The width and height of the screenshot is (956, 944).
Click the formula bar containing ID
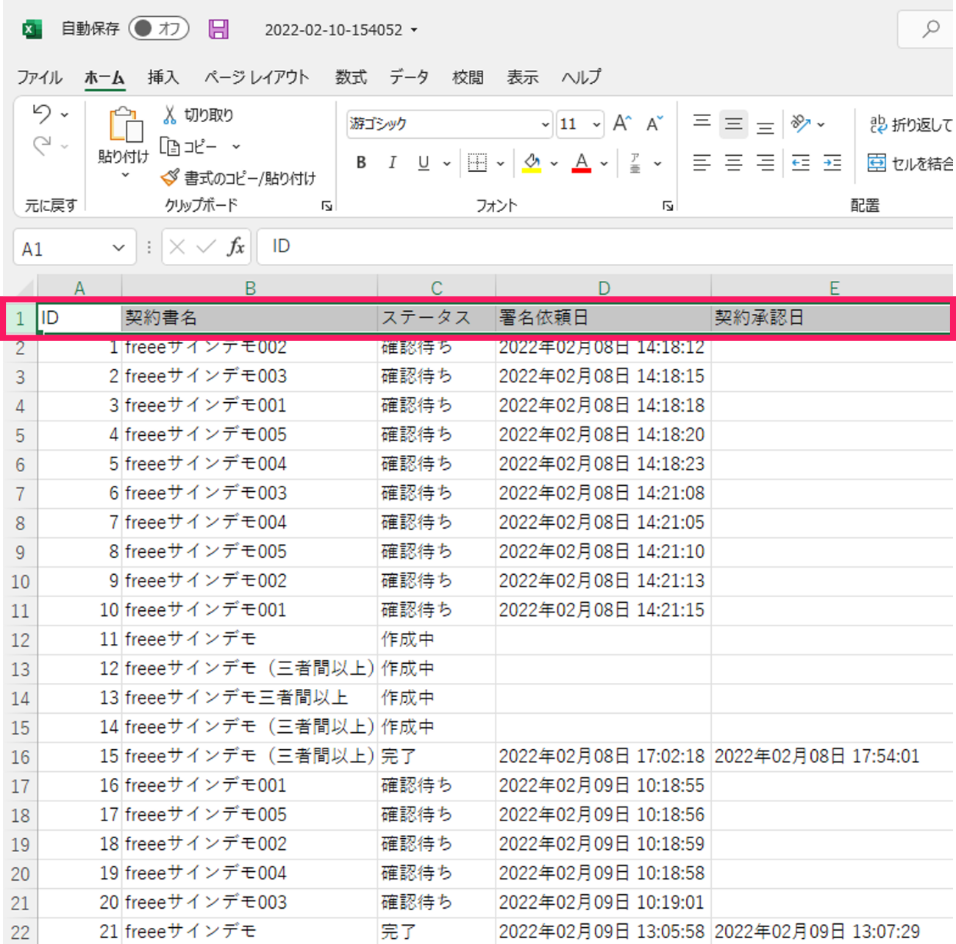tap(606, 247)
